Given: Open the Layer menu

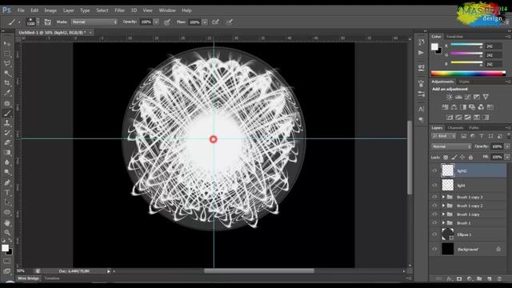Looking at the screenshot, I should [69, 10].
